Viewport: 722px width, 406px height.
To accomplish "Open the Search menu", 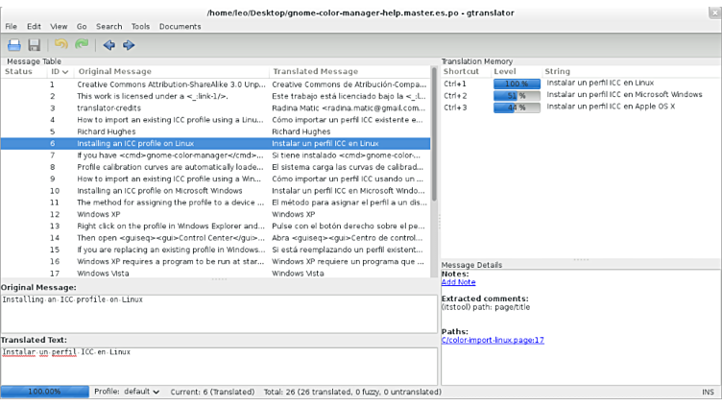I will click(x=108, y=27).
